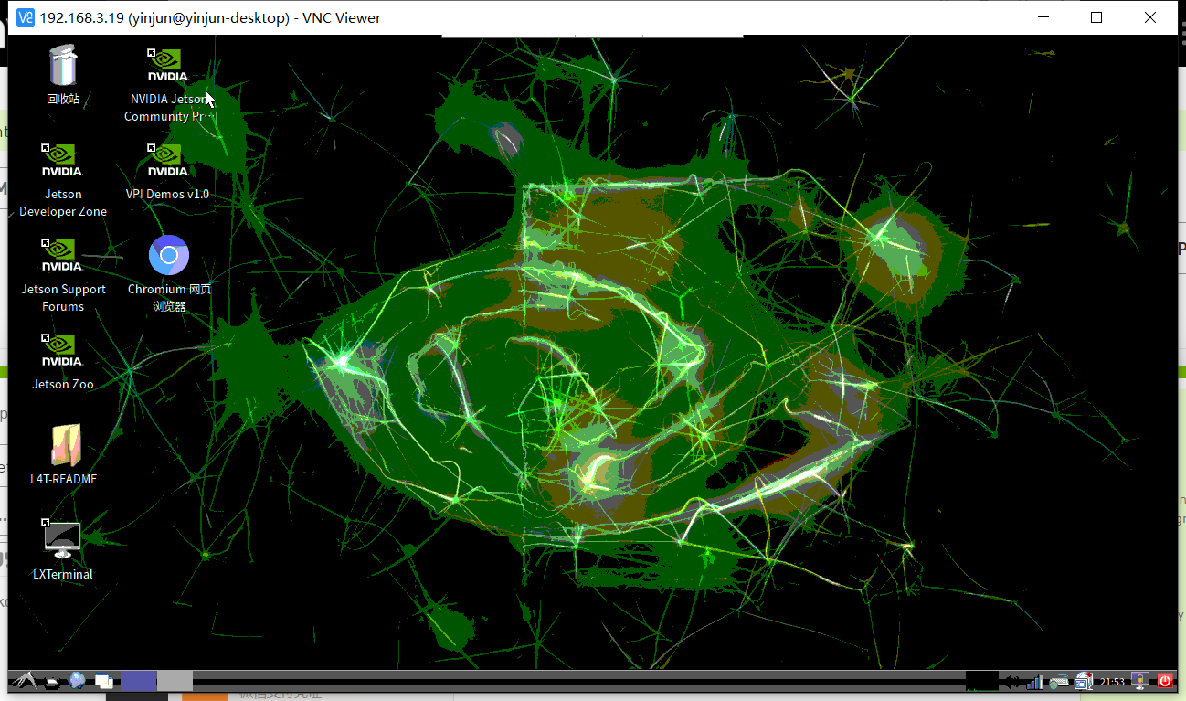Viewport: 1186px width, 701px height.
Task: Open the Recycle Bin (回收站) desktop icon
Action: 63,66
